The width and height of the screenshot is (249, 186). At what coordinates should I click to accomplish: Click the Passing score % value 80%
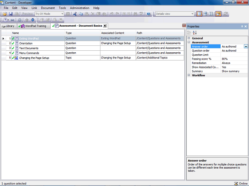(234, 59)
